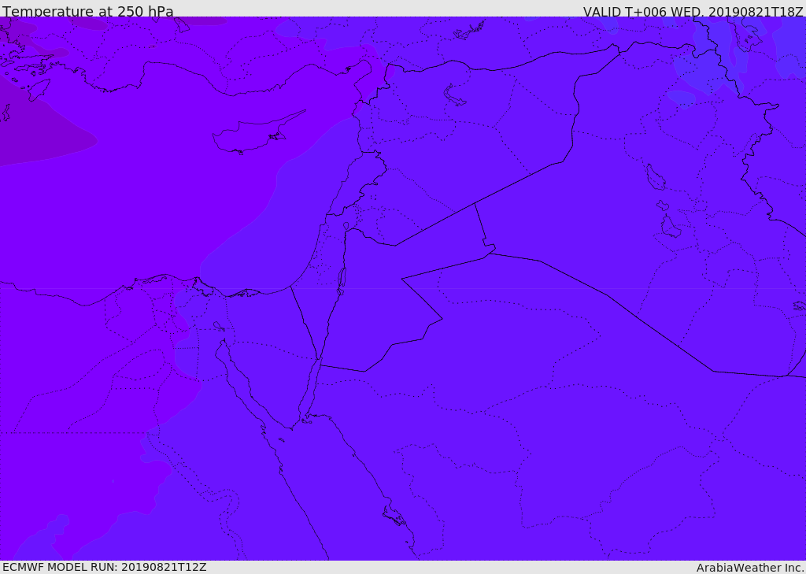Click the 'ECMWF MODEL RUN: 20190821T12Z' text
The image size is (806, 574).
105,567
